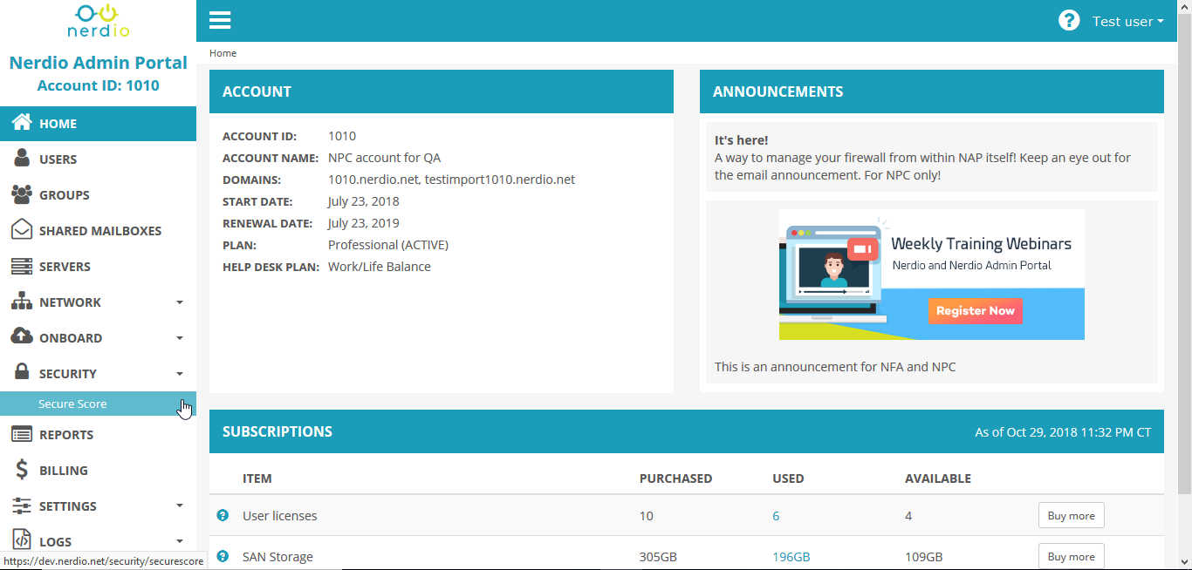Click the scrollbar up arrow
The width and height of the screenshot is (1192, 570).
[x=1185, y=7]
